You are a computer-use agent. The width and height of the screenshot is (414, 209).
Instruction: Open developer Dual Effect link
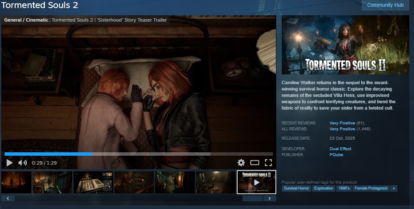point(340,149)
